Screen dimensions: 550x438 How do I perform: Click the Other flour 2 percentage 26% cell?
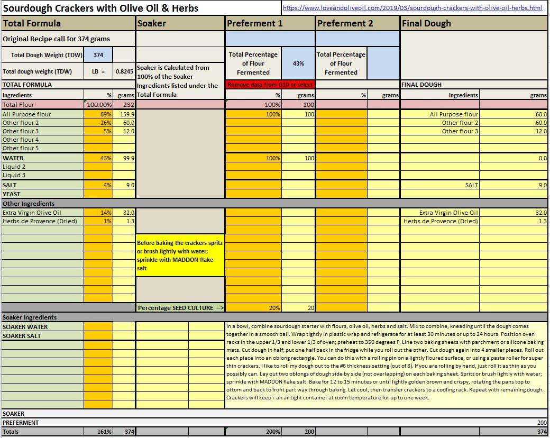[99, 123]
